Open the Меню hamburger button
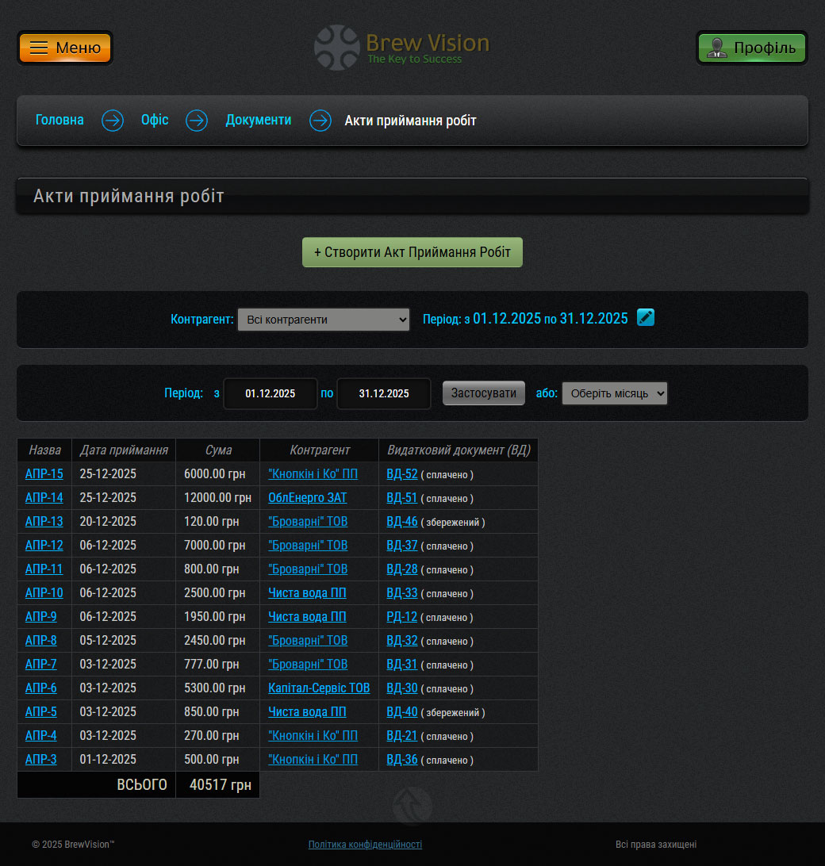 tap(65, 48)
